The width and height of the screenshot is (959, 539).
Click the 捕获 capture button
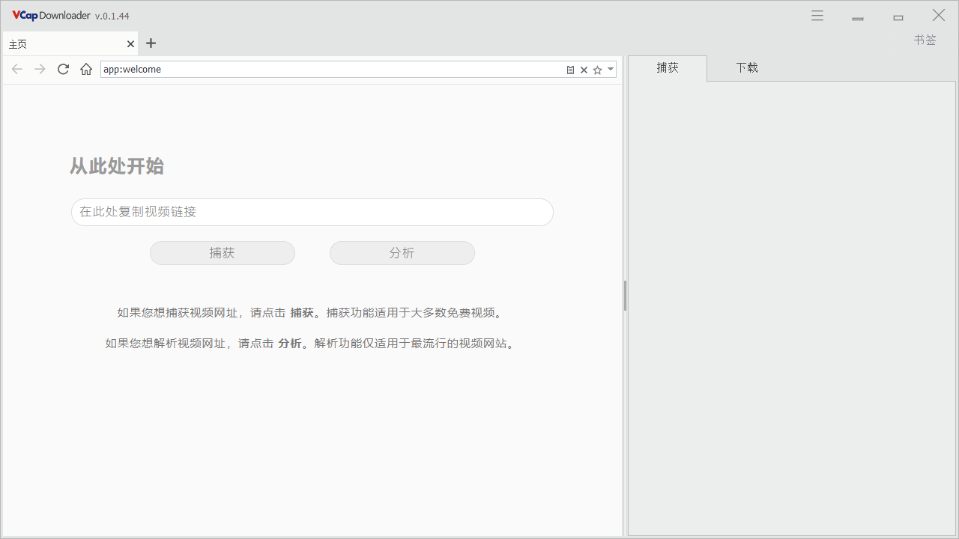[223, 252]
